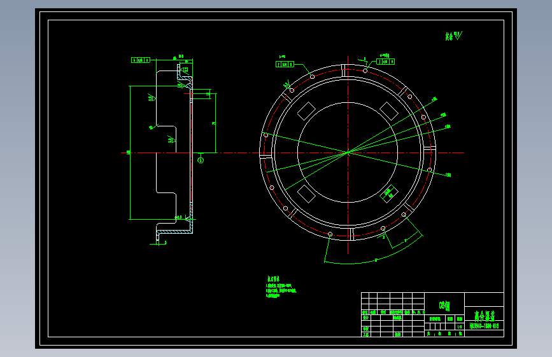552x357 pixels.
Task: Click the drawing number beneath the part name
Action: (485, 326)
